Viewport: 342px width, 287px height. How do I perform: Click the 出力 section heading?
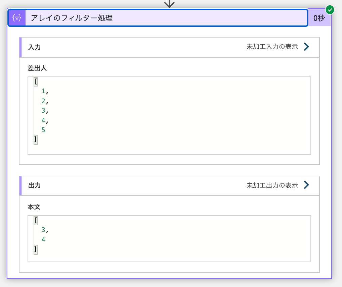click(x=35, y=185)
